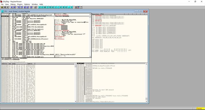This screenshot has height=110, width=205.
Task: Show Threads window via T icon
Action: pos(47,7)
